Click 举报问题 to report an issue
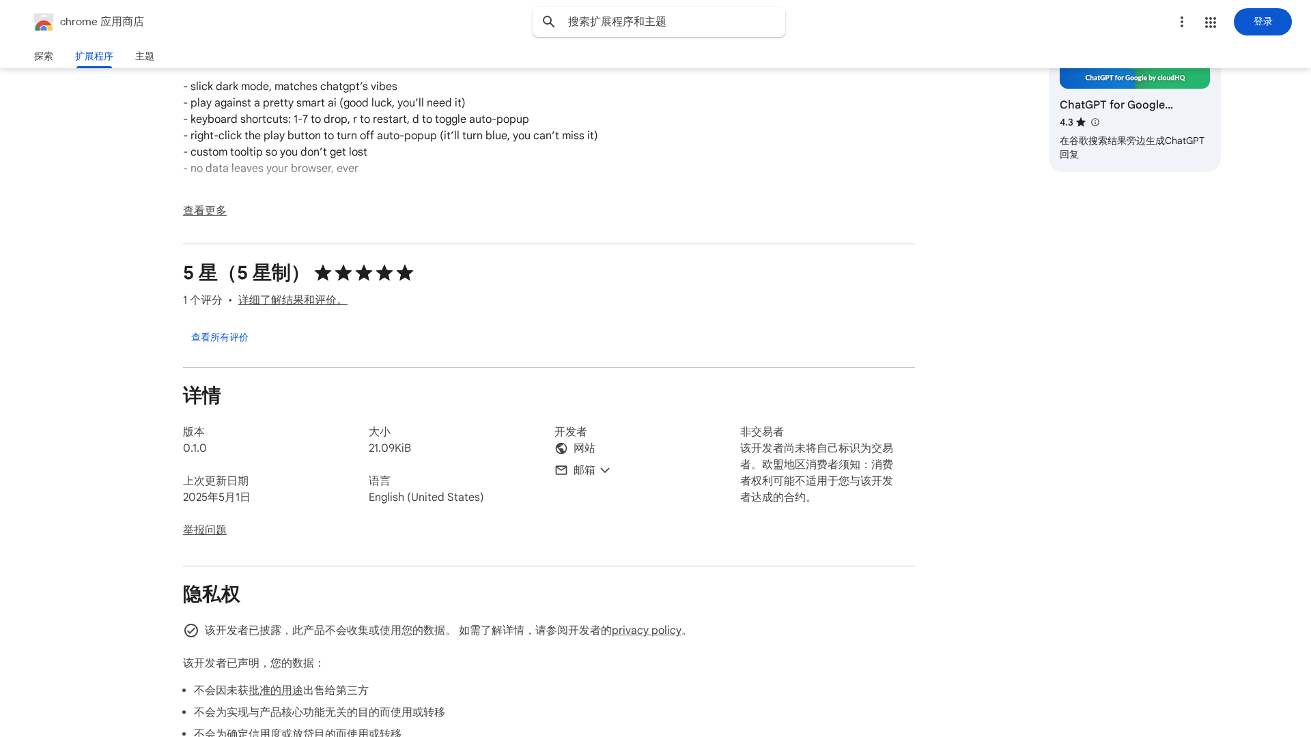 tap(204, 530)
